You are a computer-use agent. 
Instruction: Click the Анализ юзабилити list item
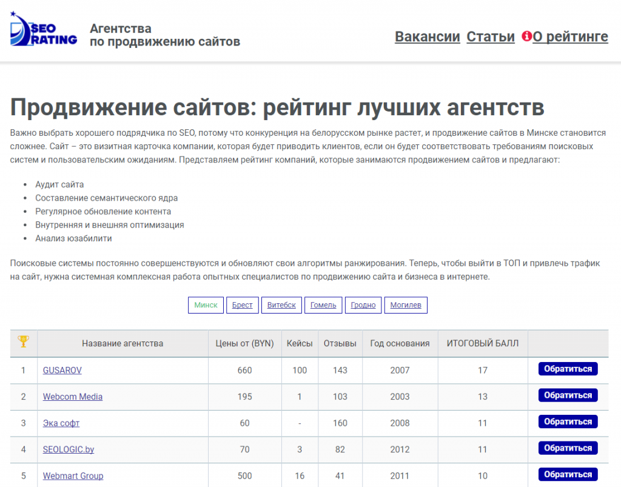(x=73, y=238)
